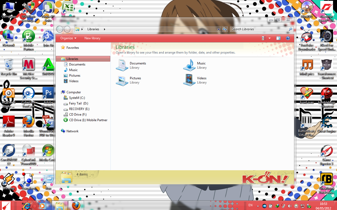
Task: Select the Adobe Reader 9 desktop icon
Action: [x=9, y=126]
